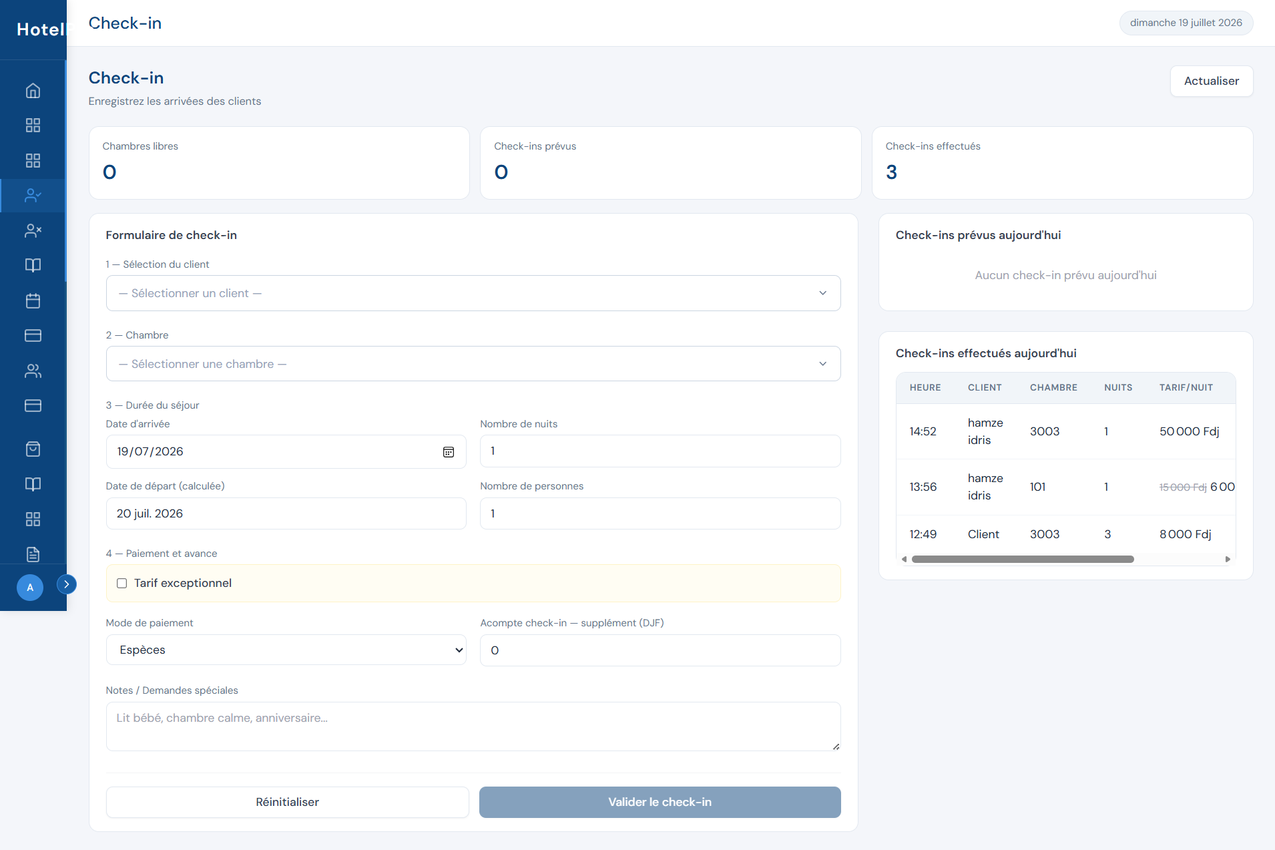Click the grid icon directly below the home icon
Image resolution: width=1275 pixels, height=850 pixels.
pos(33,126)
